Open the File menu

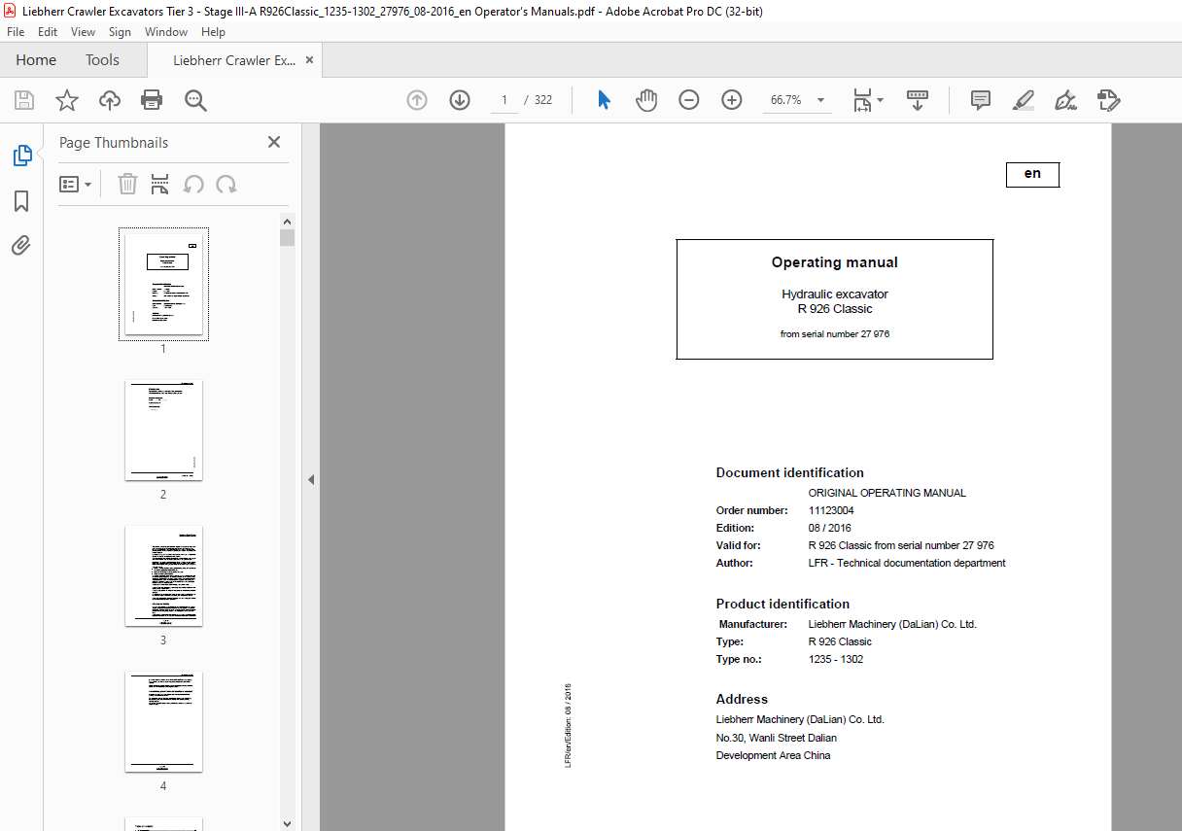[x=16, y=32]
